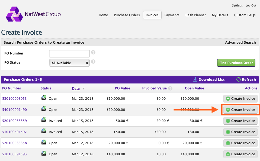The height and width of the screenshot is (161, 260).
Task: Click status envelope icon for PO 510100591593
Action: (44, 153)
